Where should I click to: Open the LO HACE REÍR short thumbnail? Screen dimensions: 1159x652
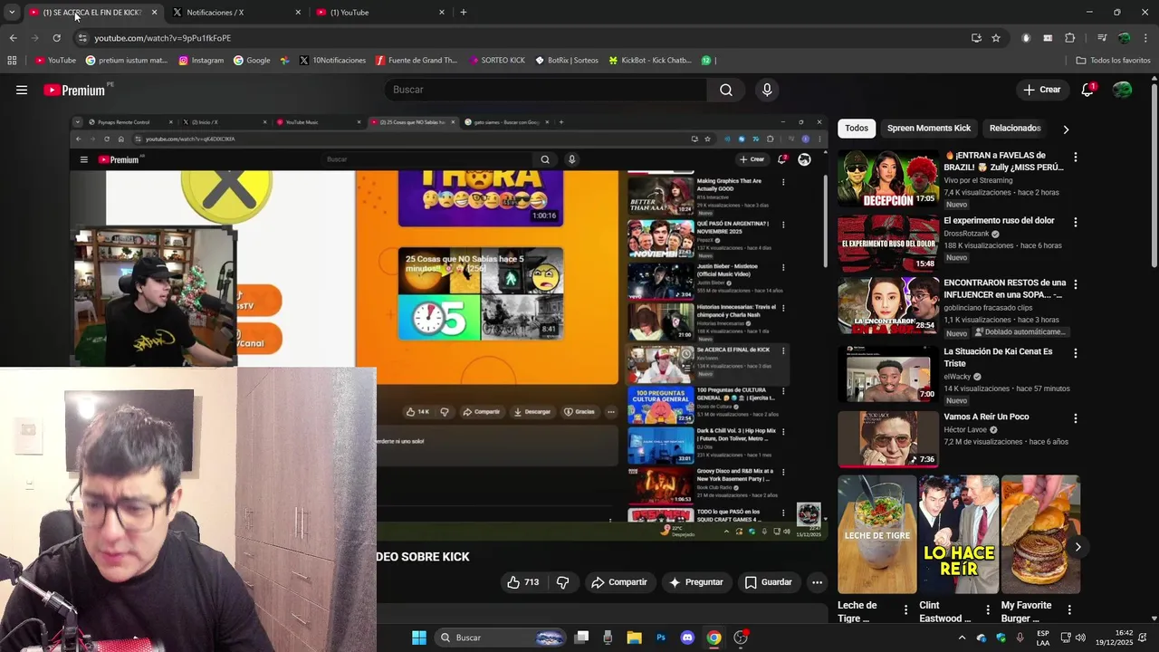(959, 534)
